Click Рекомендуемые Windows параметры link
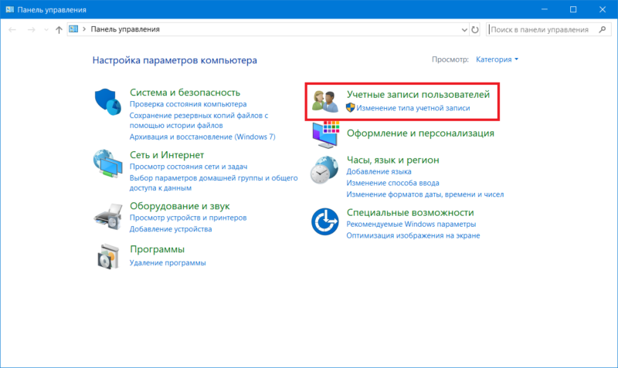The image size is (618, 368). click(x=411, y=225)
